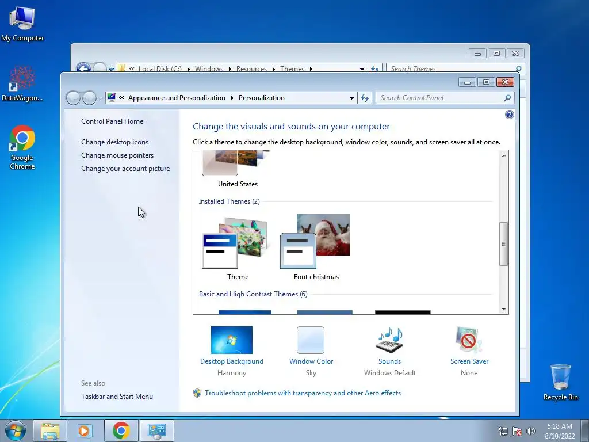Select the United States theme
589x442 pixels.
[238, 169]
